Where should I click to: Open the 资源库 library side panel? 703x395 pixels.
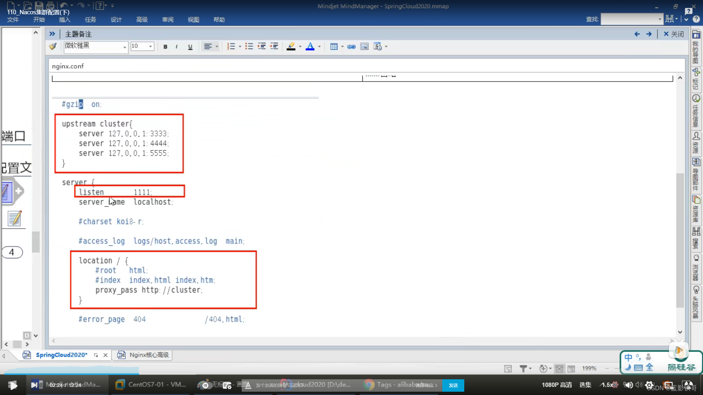tap(696, 209)
